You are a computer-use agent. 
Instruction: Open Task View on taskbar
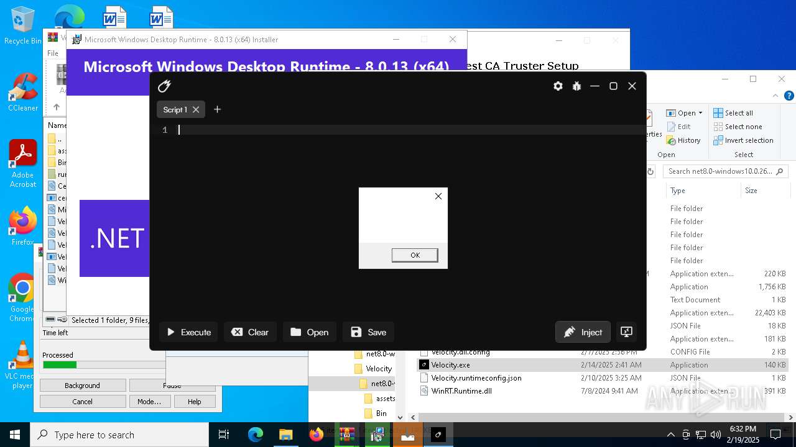click(x=224, y=435)
